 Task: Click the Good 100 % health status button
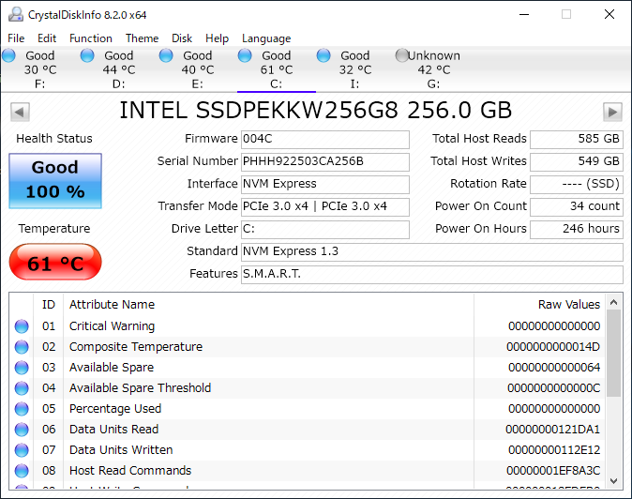pos(55,181)
